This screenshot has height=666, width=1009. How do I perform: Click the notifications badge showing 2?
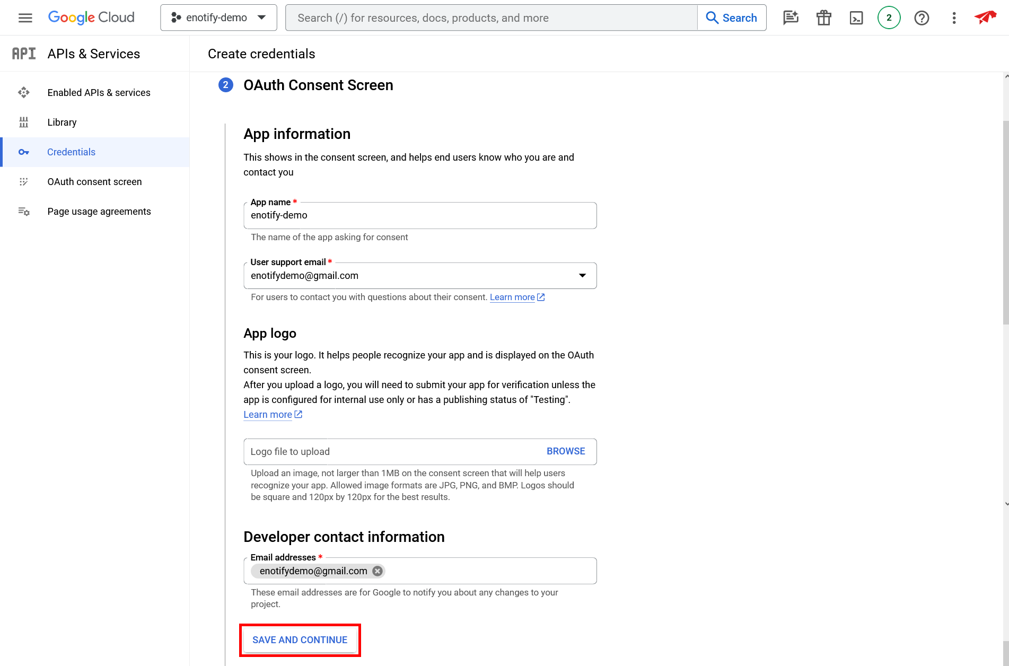[889, 18]
